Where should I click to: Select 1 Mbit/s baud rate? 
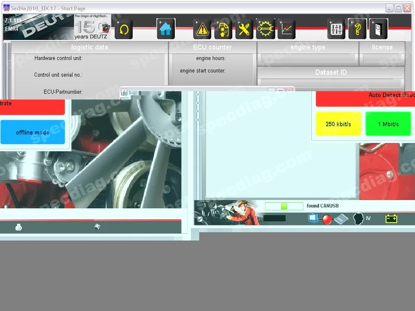(x=388, y=124)
